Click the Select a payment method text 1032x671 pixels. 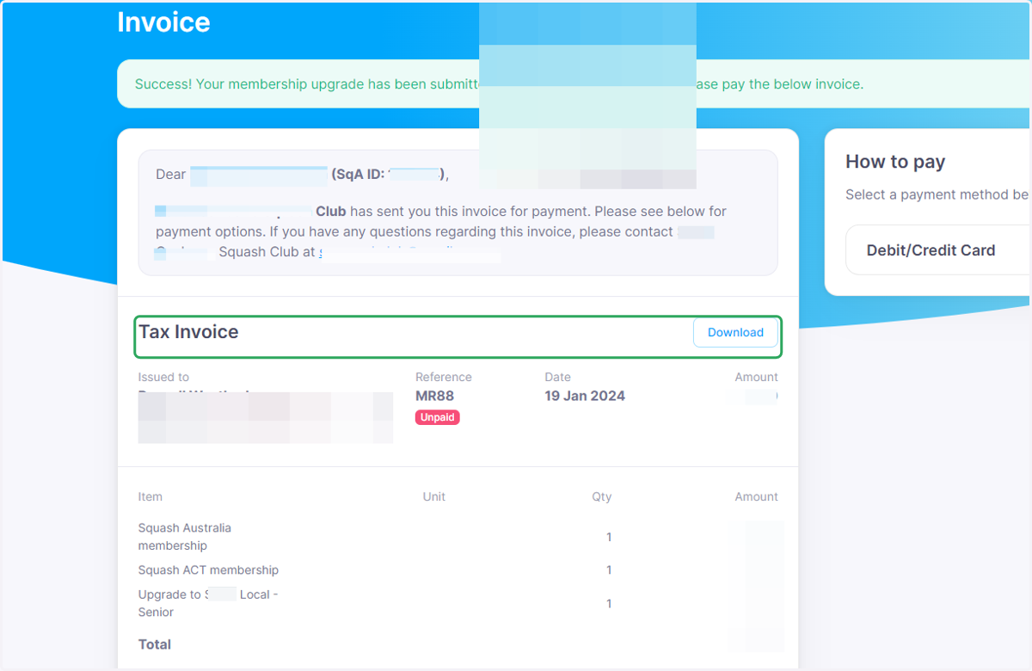(x=937, y=194)
